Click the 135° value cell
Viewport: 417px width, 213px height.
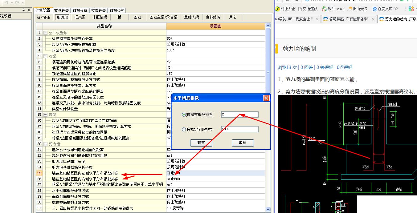[215, 50]
